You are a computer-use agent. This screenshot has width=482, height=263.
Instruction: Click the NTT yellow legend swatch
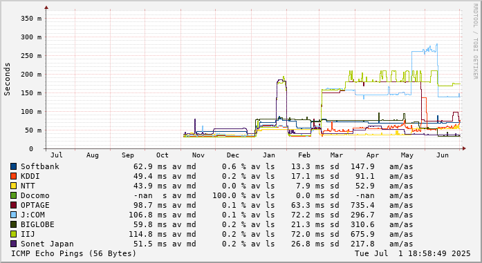[14, 186]
